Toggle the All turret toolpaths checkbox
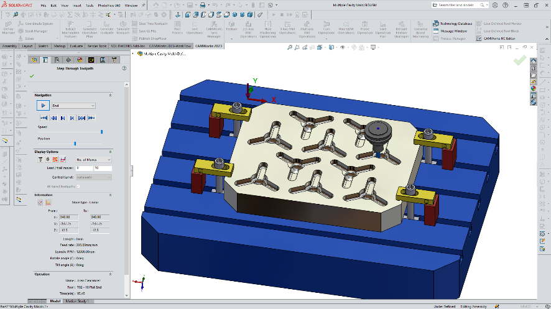This screenshot has width=551, height=309. [78, 186]
